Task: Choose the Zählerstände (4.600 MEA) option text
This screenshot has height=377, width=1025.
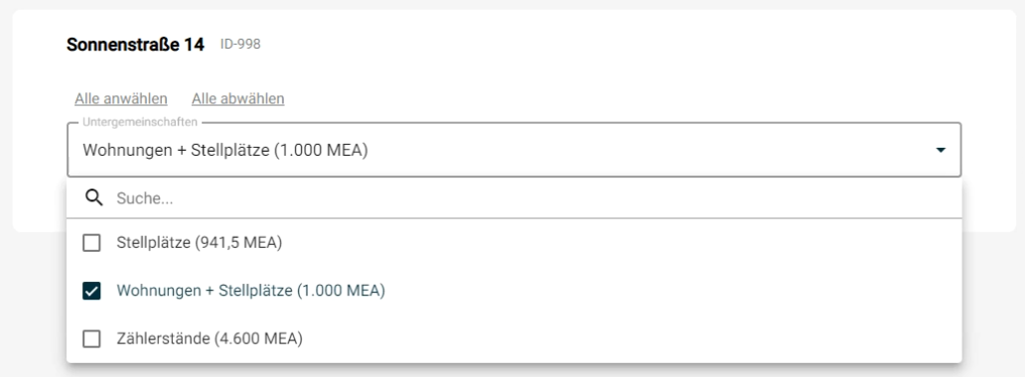Action: (210, 339)
